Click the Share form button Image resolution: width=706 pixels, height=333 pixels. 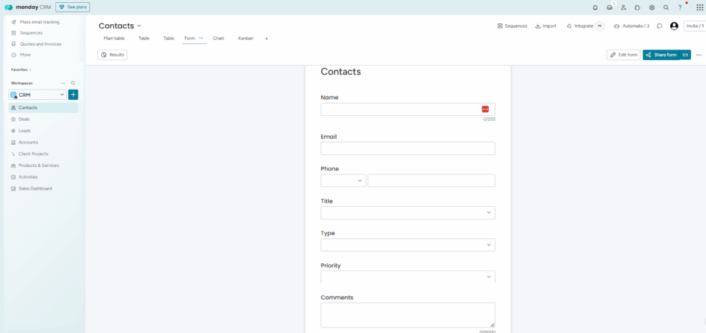(661, 54)
